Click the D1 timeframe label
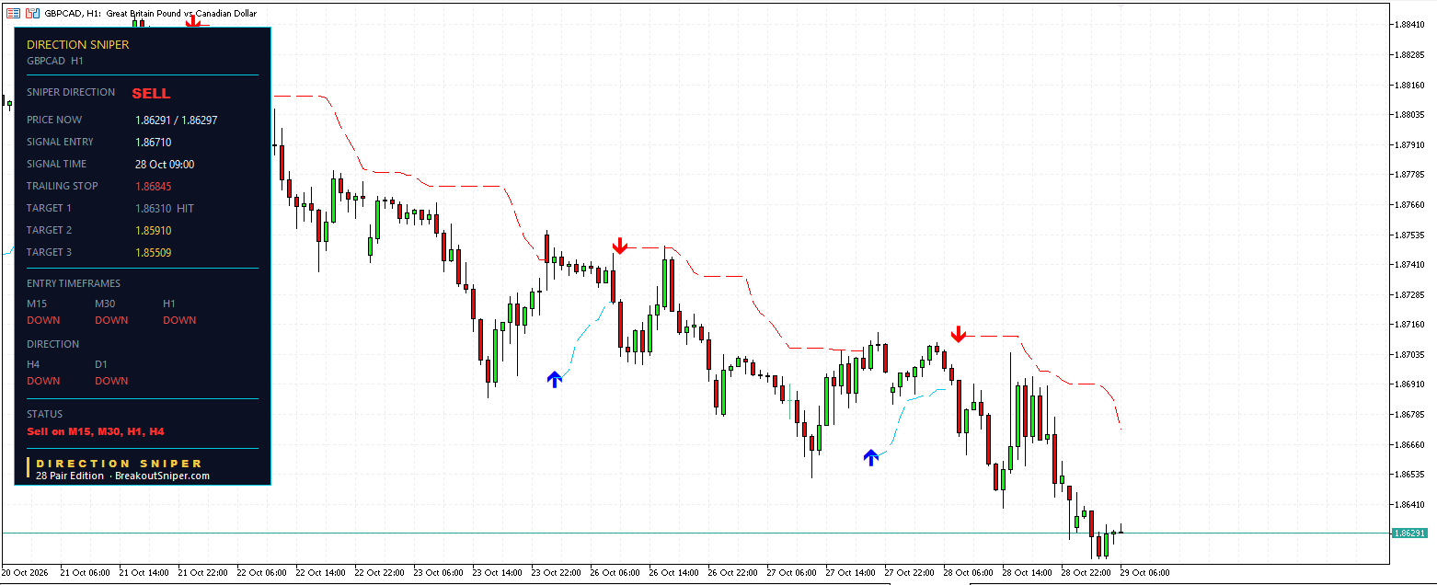This screenshot has height=585, width=1437. [x=101, y=364]
